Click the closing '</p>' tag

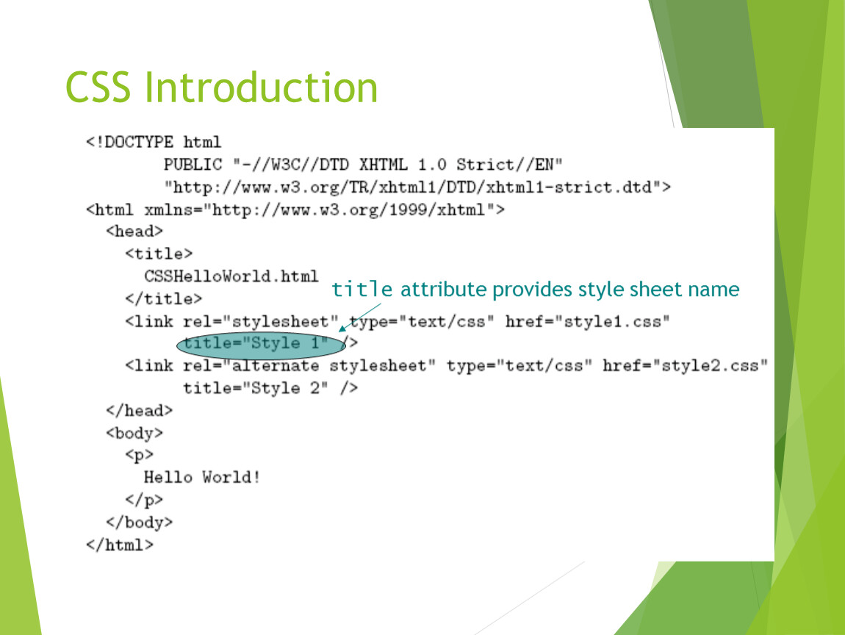coord(144,500)
